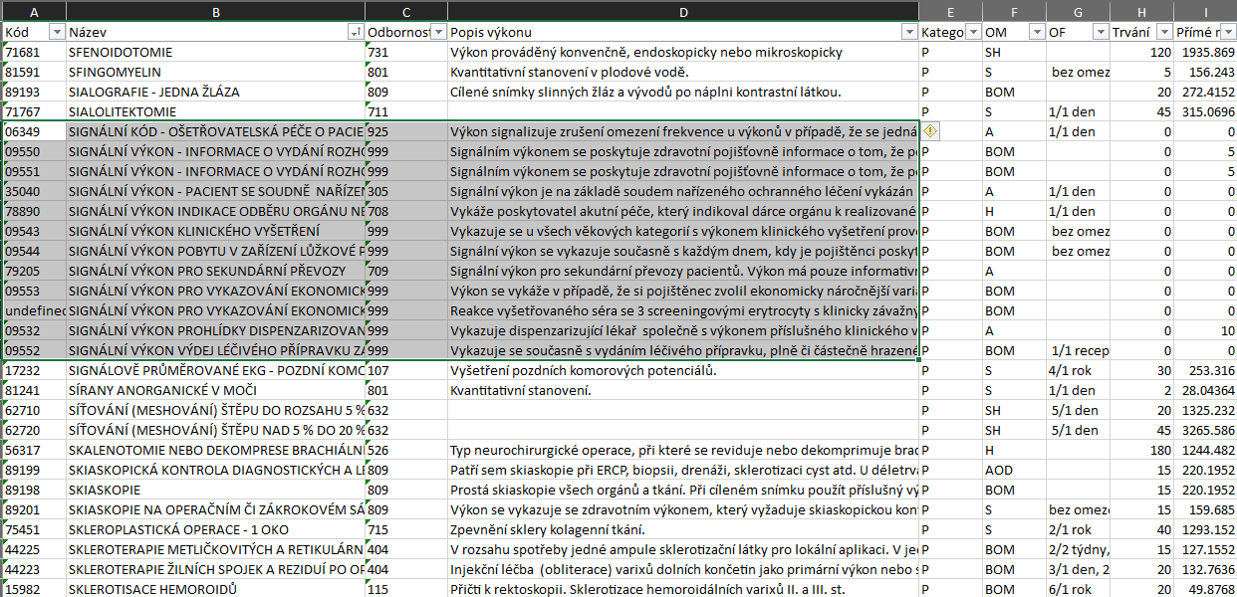Image resolution: width=1237 pixels, height=597 pixels.
Task: Open the filter dropdown for the OF column
Action: [x=1101, y=32]
